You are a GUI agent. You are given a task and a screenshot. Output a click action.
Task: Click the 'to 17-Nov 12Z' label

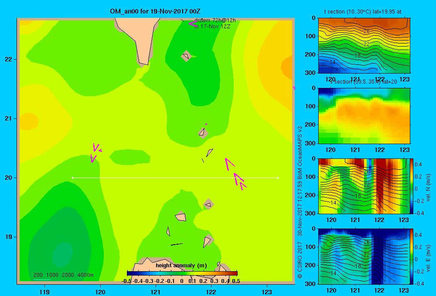coord(212,27)
